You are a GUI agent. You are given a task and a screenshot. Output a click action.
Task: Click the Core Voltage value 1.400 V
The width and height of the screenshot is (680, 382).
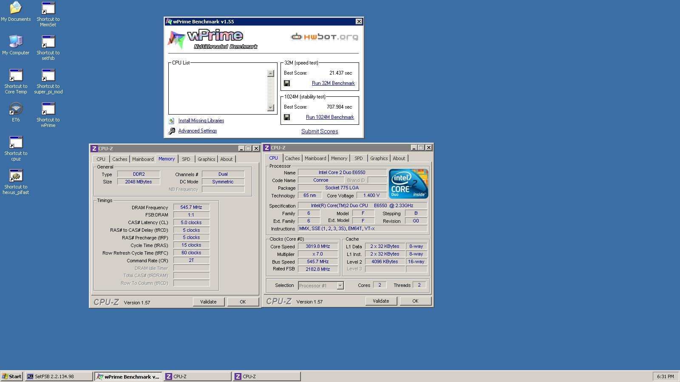click(371, 195)
